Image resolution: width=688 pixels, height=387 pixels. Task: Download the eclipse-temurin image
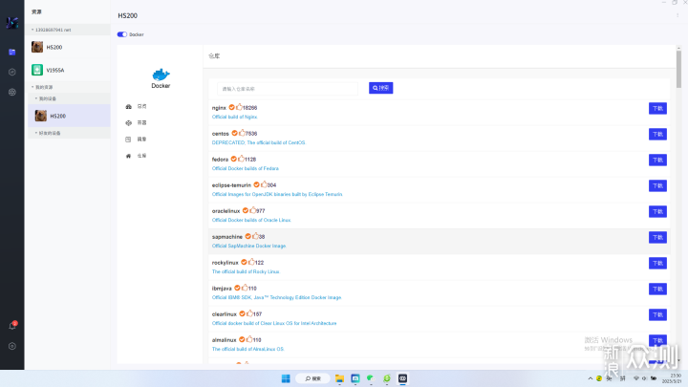[657, 185]
